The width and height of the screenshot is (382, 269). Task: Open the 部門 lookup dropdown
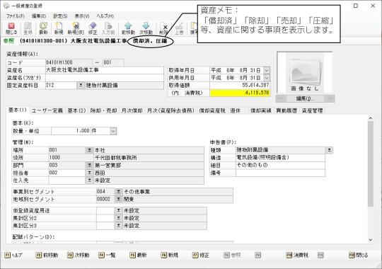point(89,165)
